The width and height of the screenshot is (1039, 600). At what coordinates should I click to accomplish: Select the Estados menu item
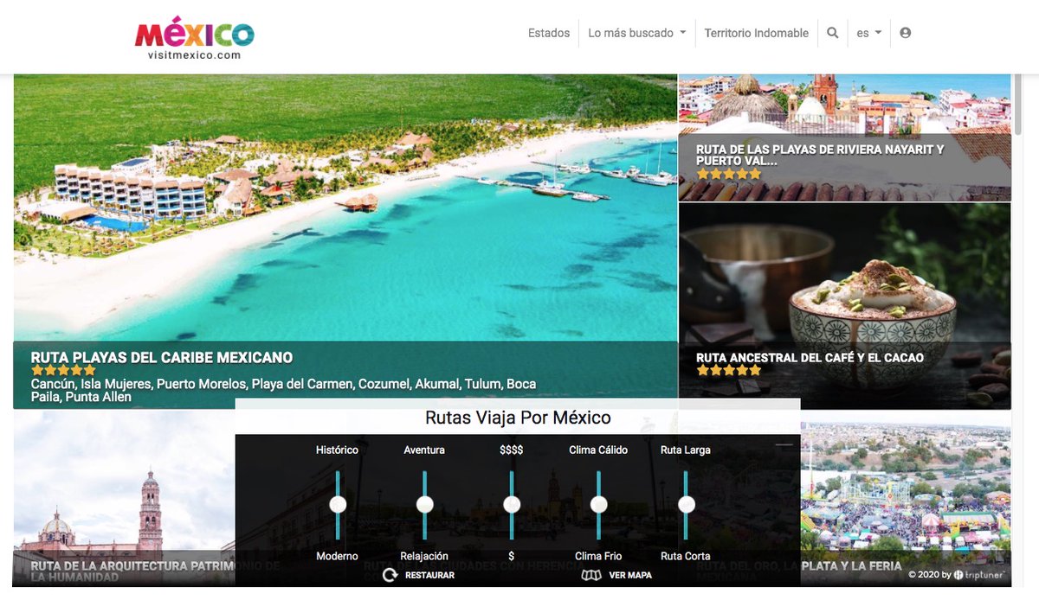click(x=549, y=32)
